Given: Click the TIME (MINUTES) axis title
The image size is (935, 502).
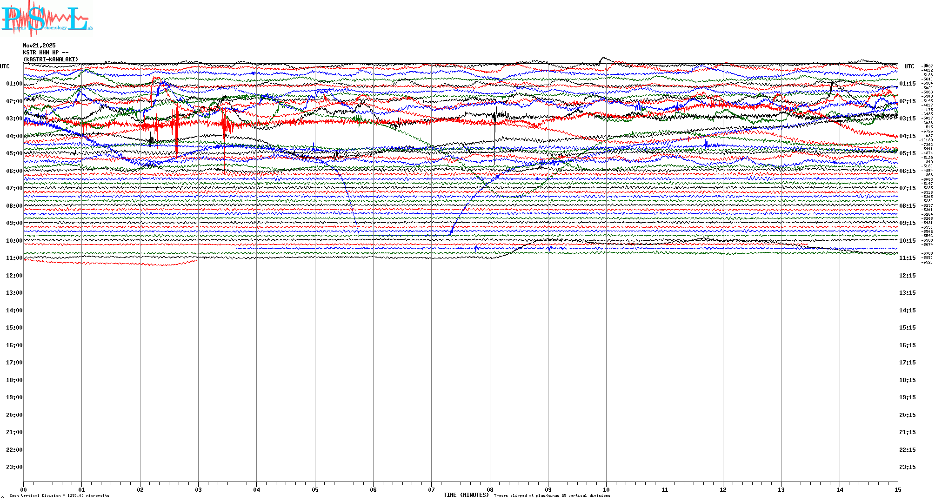Looking at the screenshot, I should pyautogui.click(x=466, y=495).
